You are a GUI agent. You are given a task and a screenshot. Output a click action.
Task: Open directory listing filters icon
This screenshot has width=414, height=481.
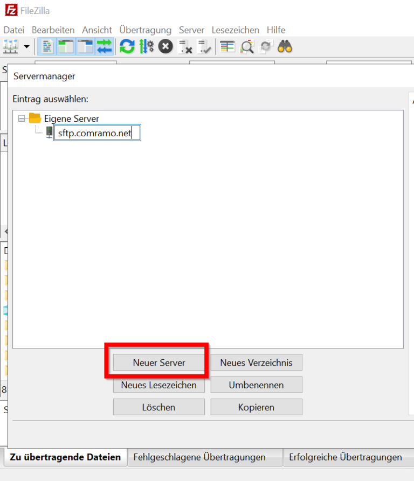point(227,47)
